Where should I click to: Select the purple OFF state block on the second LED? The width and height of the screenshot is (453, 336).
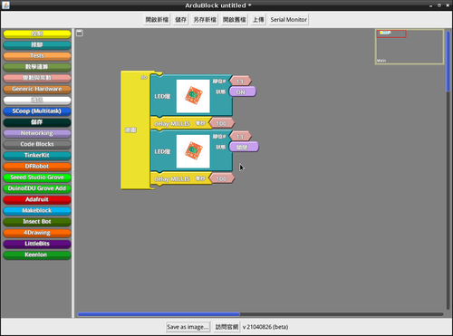[x=244, y=147]
